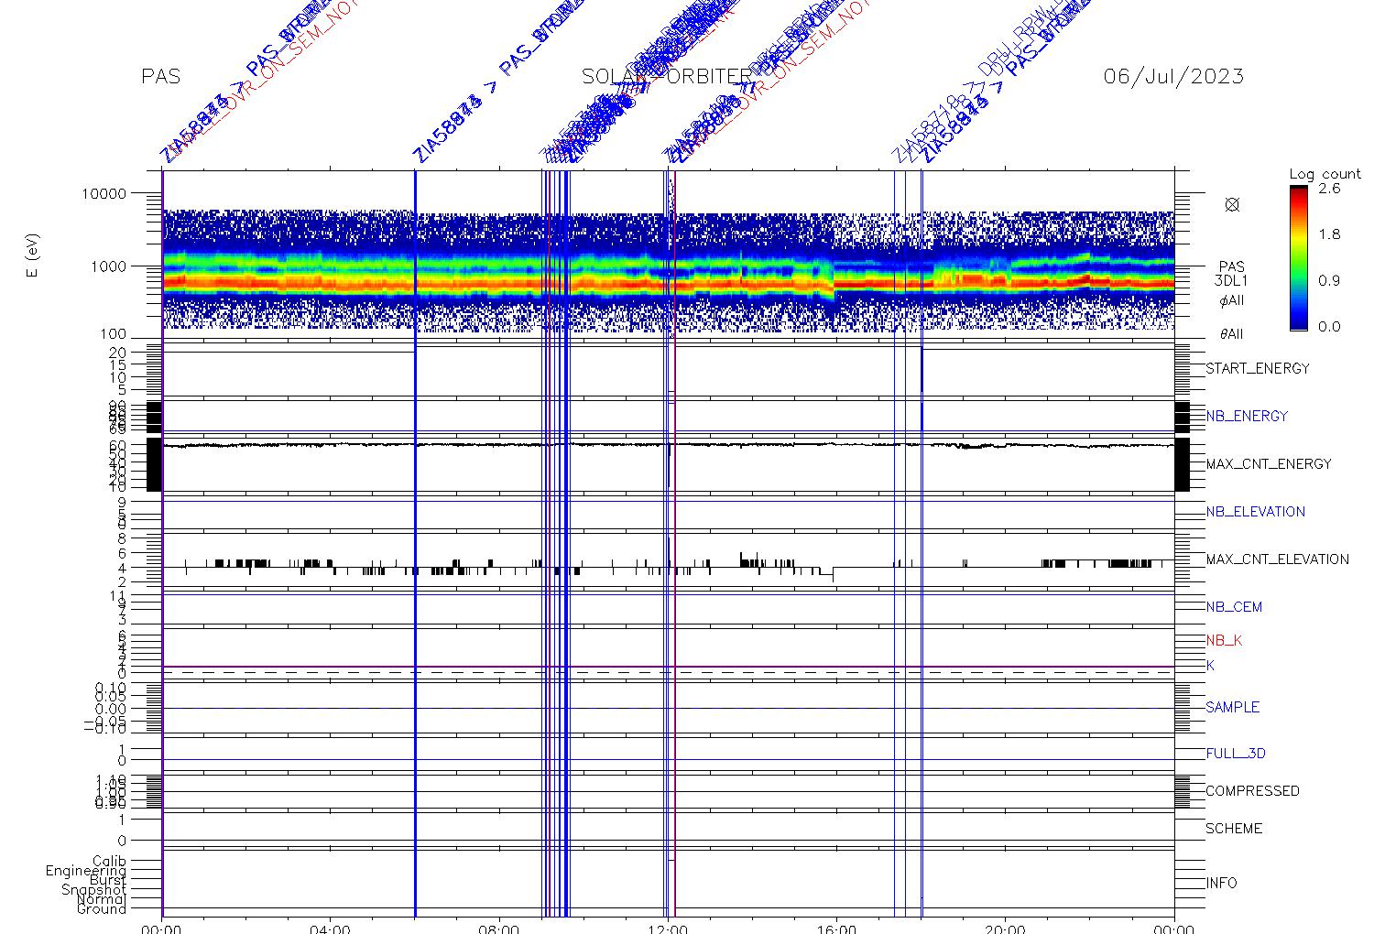Click the blue FULL_3D panel label
This screenshot has width=1385, height=934.
tap(1236, 754)
